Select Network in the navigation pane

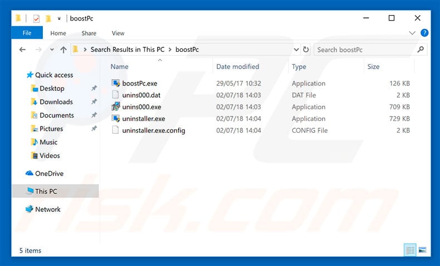[48, 209]
